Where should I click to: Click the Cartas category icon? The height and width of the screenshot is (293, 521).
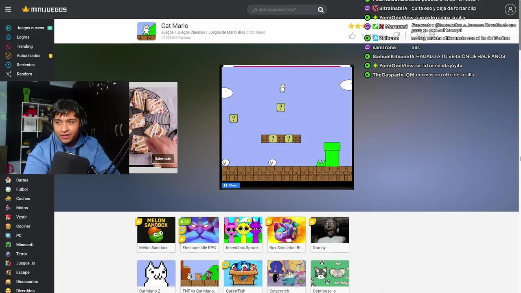(8, 180)
